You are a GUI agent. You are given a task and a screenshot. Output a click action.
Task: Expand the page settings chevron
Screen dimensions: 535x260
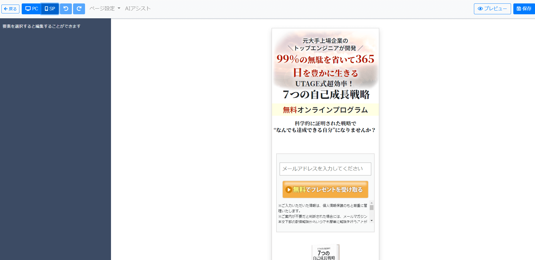(119, 9)
